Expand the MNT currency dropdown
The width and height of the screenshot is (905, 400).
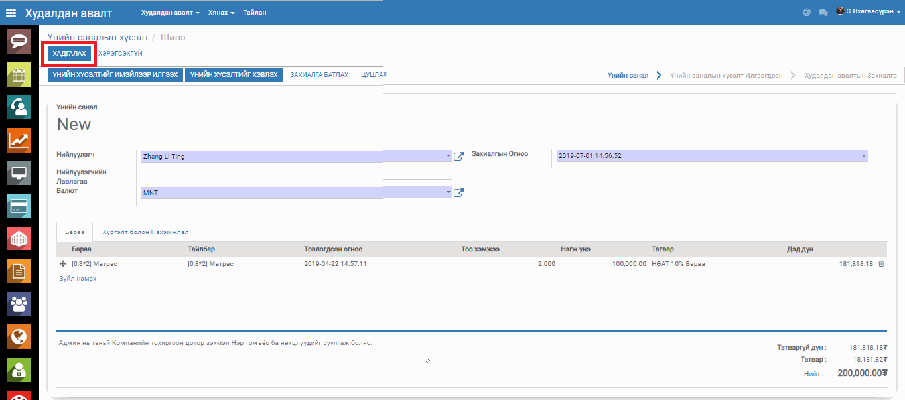(x=449, y=193)
